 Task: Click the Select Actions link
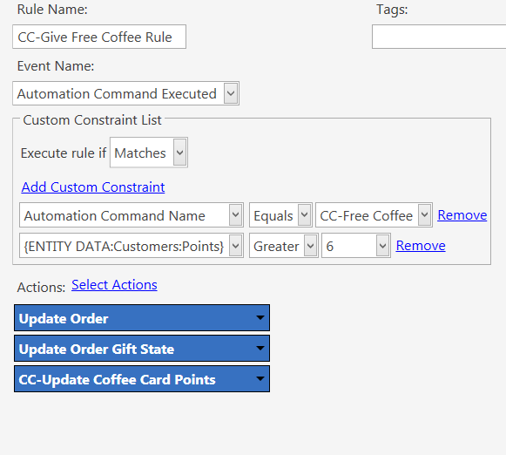pos(114,285)
